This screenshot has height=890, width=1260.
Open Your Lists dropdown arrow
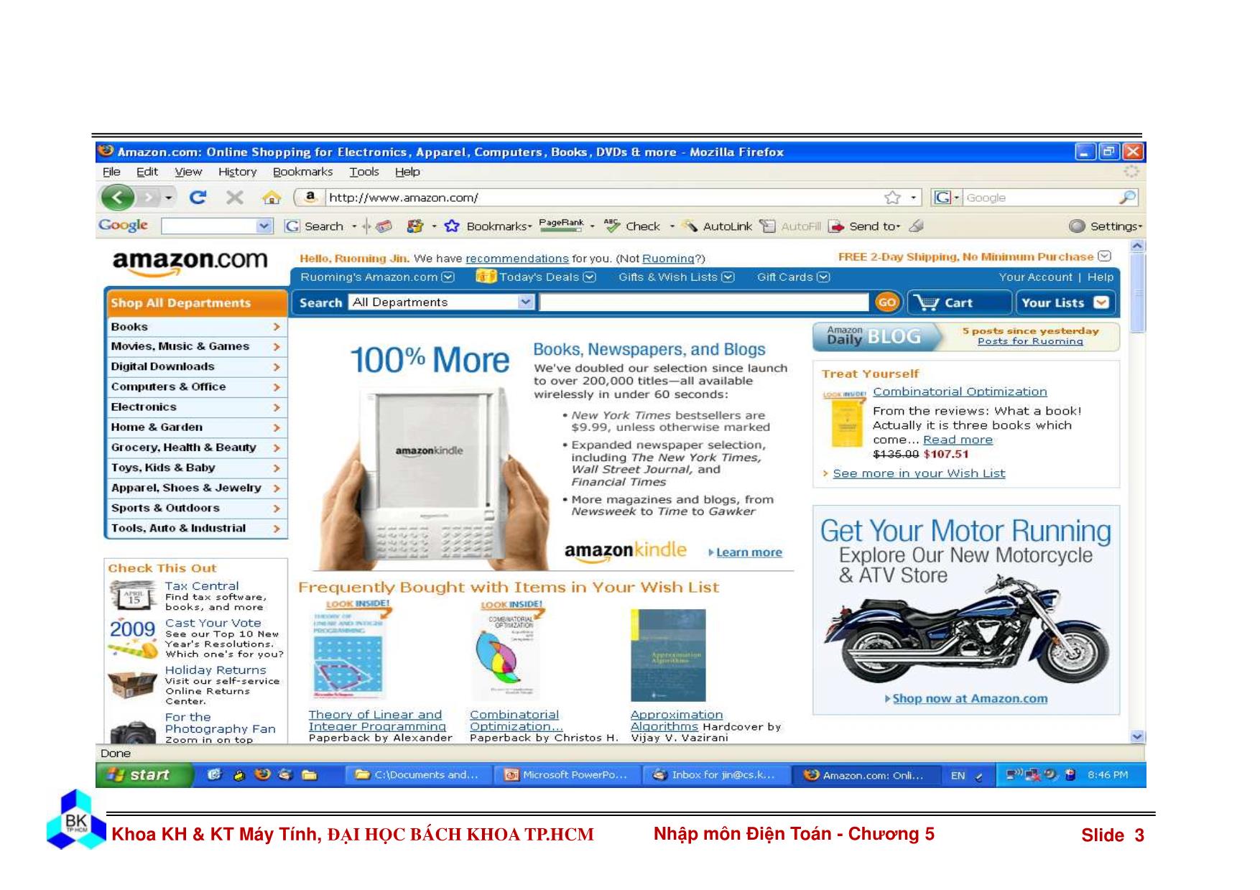tap(1101, 302)
